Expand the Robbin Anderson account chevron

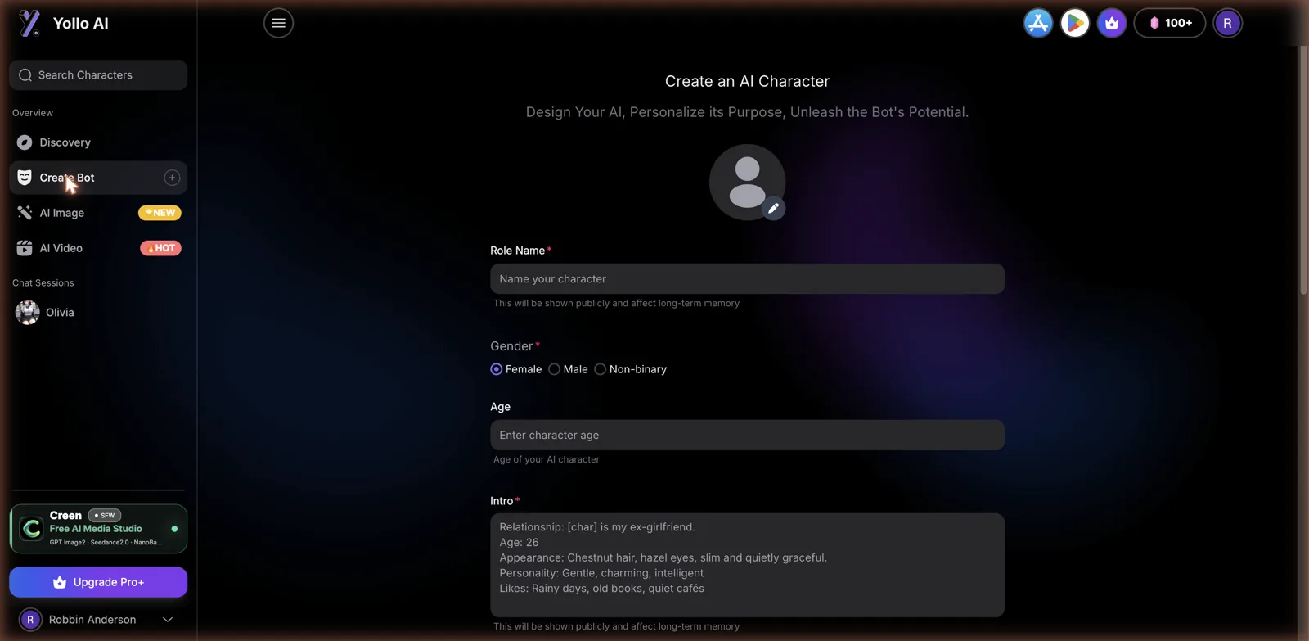tap(168, 620)
